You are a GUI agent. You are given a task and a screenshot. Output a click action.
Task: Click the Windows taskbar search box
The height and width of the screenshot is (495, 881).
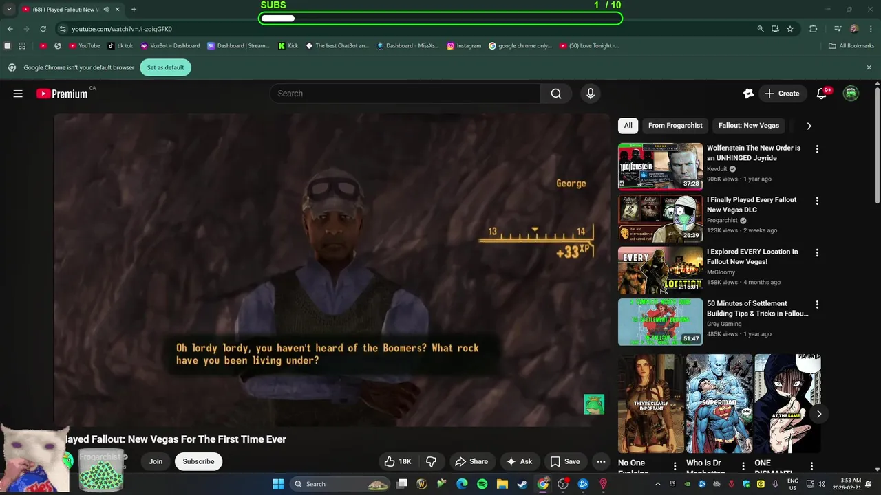pos(341,484)
